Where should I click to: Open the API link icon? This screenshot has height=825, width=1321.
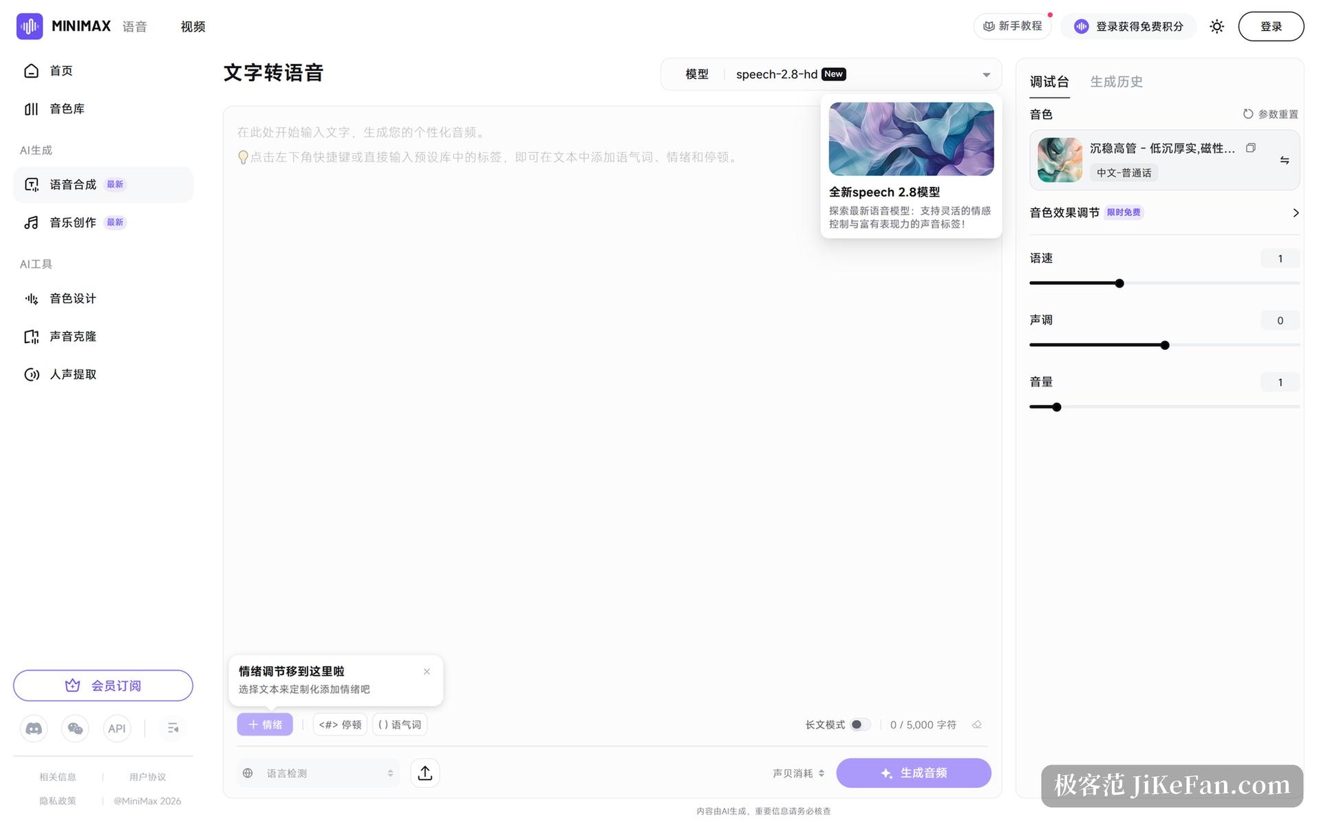117,728
